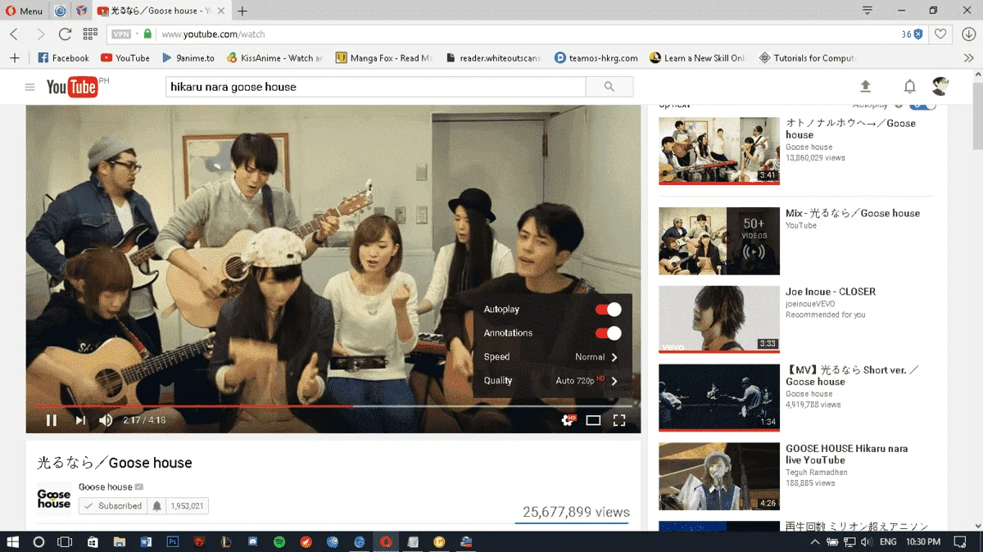The image size is (983, 552).
Task: Open the 光るなら Short ver. video title
Action: tap(852, 376)
